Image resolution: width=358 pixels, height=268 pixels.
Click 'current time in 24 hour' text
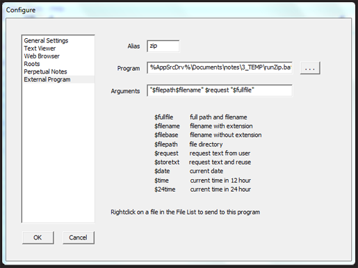(220, 190)
